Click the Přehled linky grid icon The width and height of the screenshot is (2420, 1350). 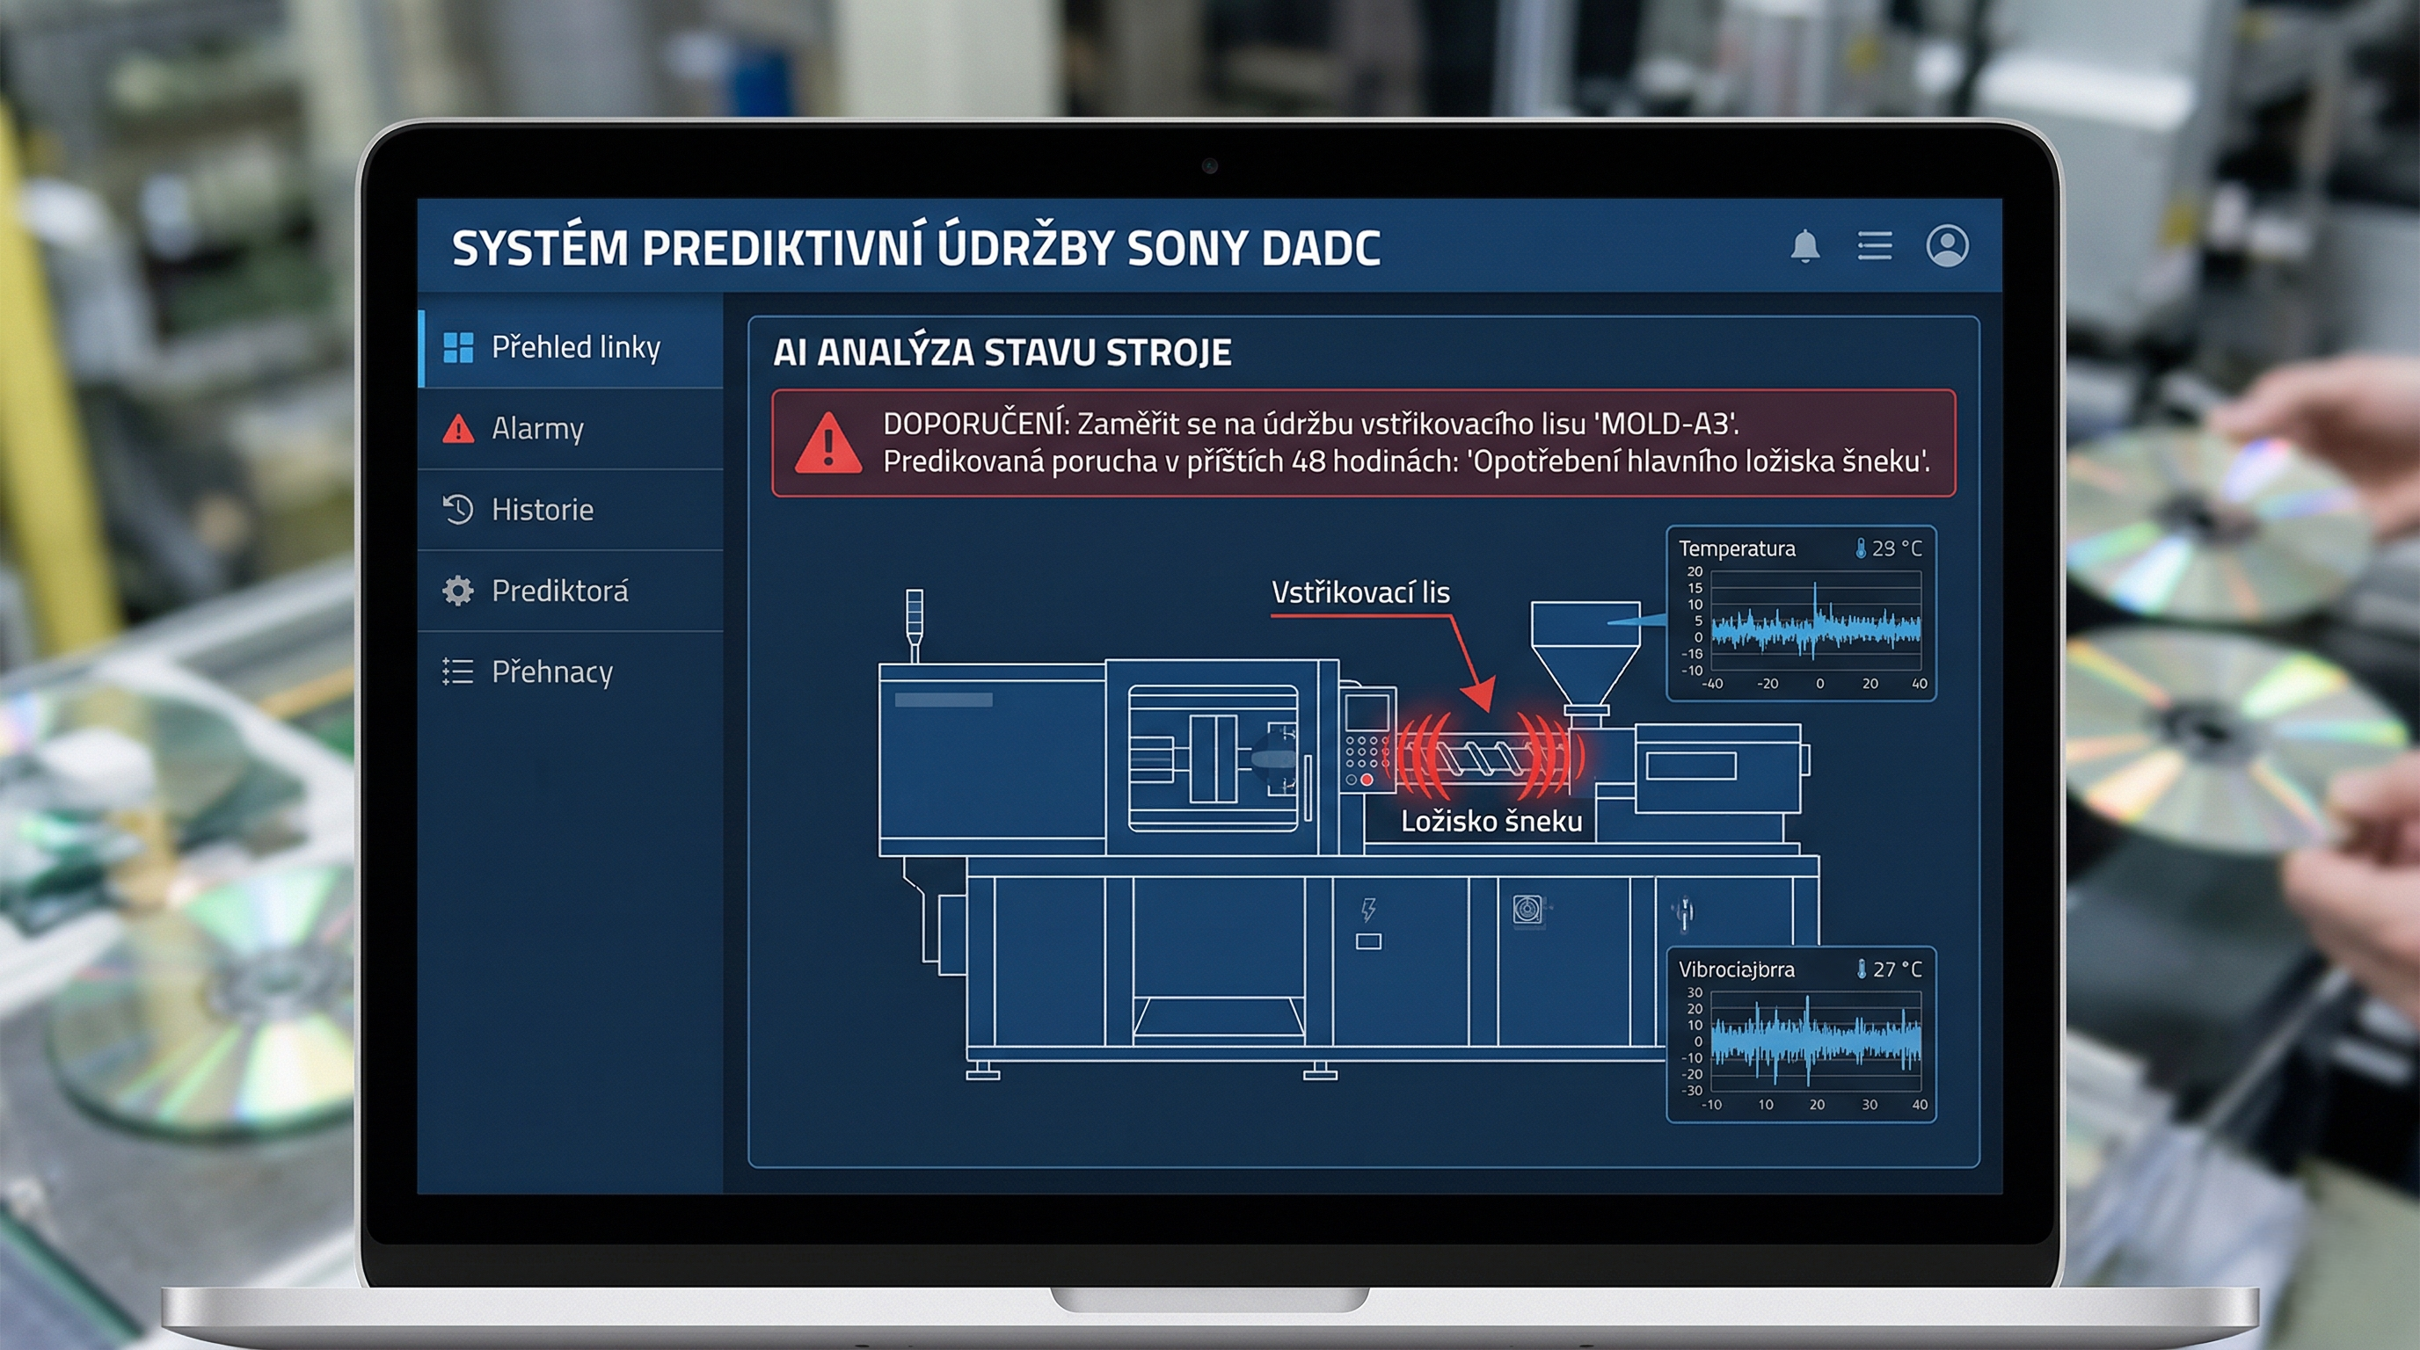[x=457, y=347]
